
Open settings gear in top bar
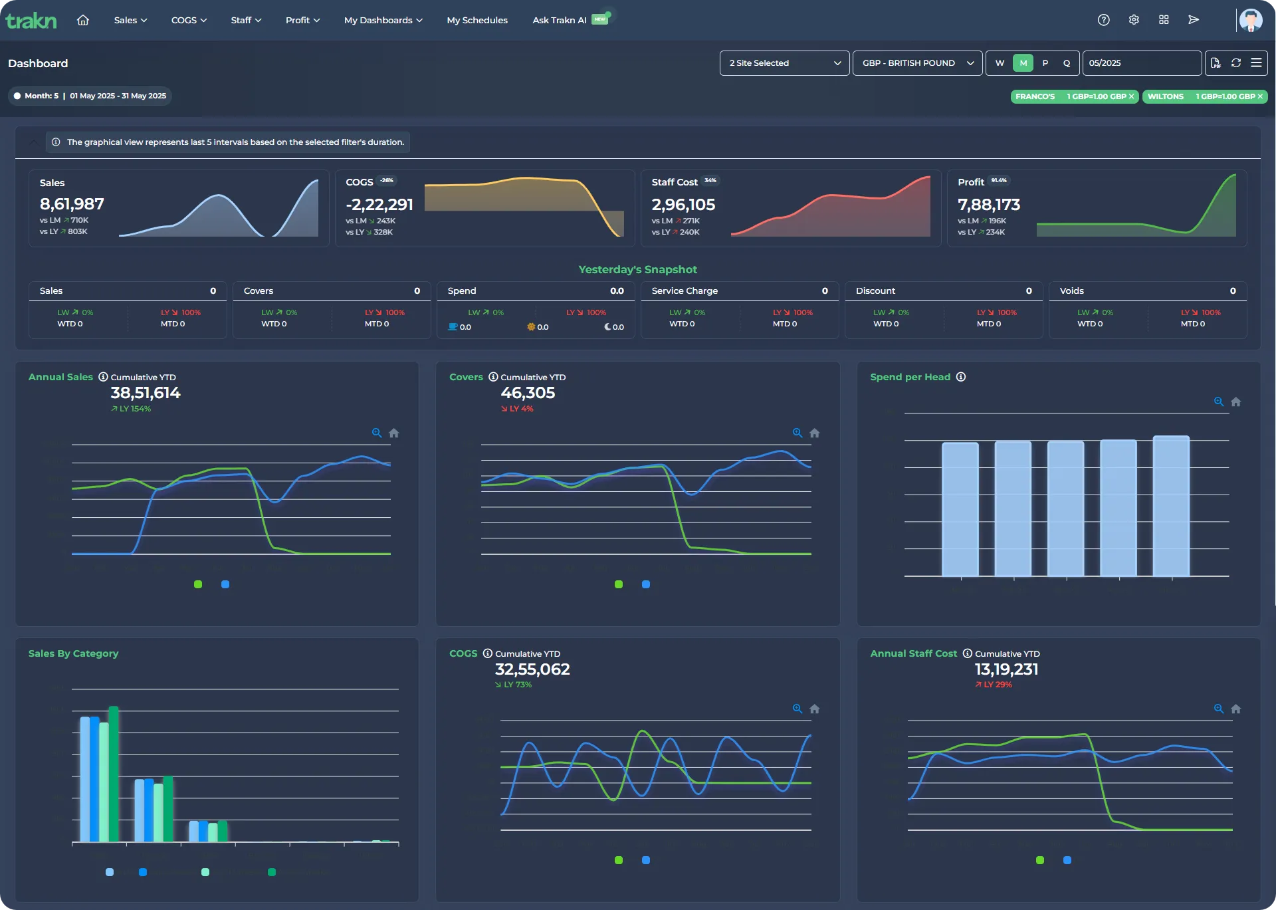(1134, 20)
